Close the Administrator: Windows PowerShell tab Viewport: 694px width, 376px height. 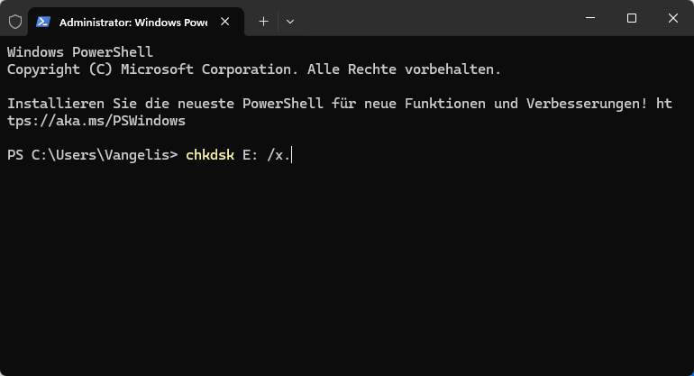click(227, 20)
